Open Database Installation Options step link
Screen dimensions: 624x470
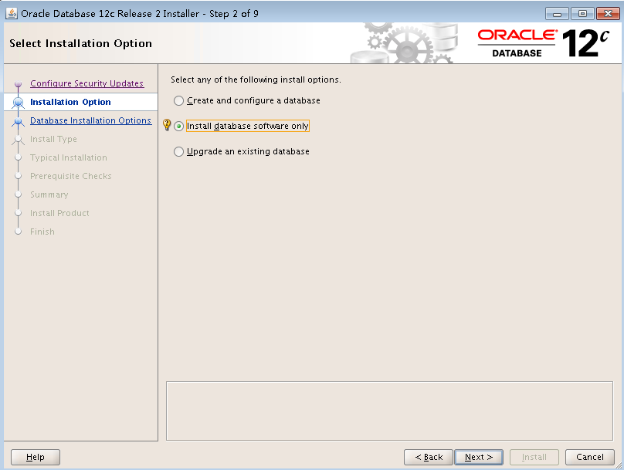point(90,120)
